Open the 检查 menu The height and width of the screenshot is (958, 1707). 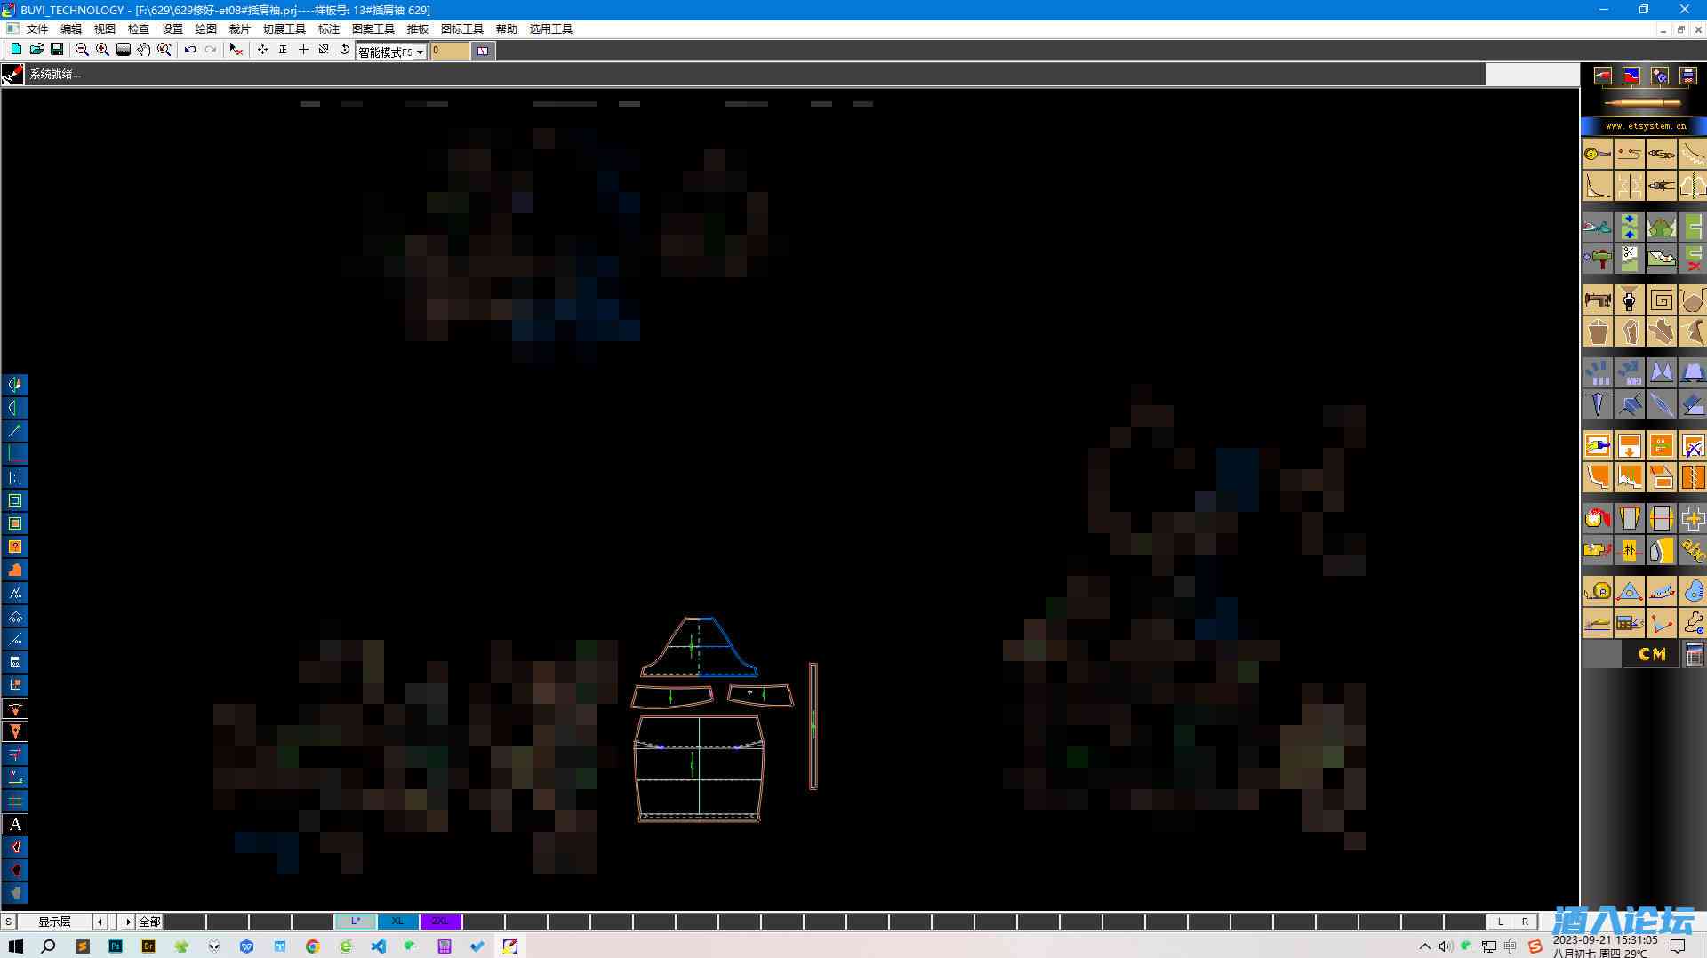[139, 29]
